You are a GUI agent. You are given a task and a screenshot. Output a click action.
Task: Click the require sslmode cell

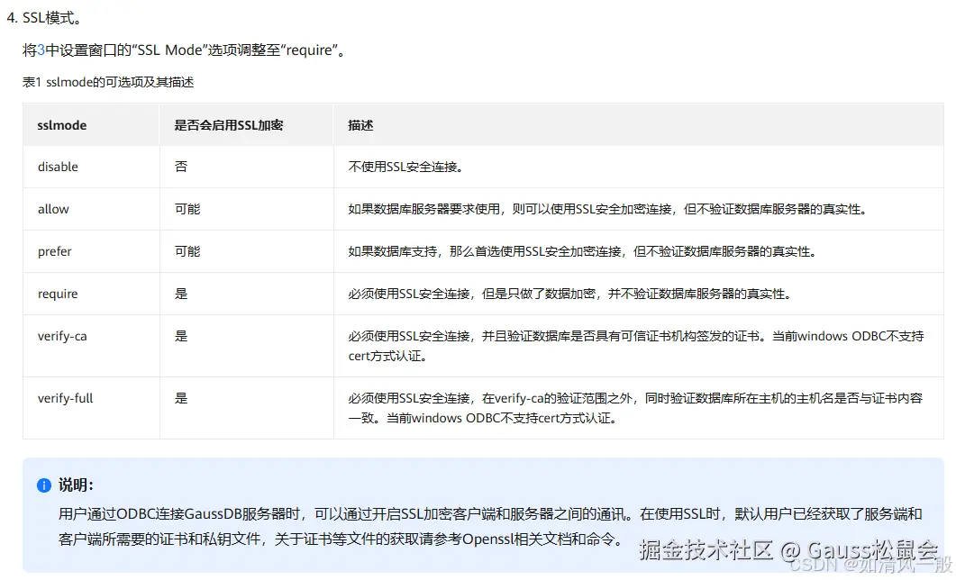click(58, 294)
